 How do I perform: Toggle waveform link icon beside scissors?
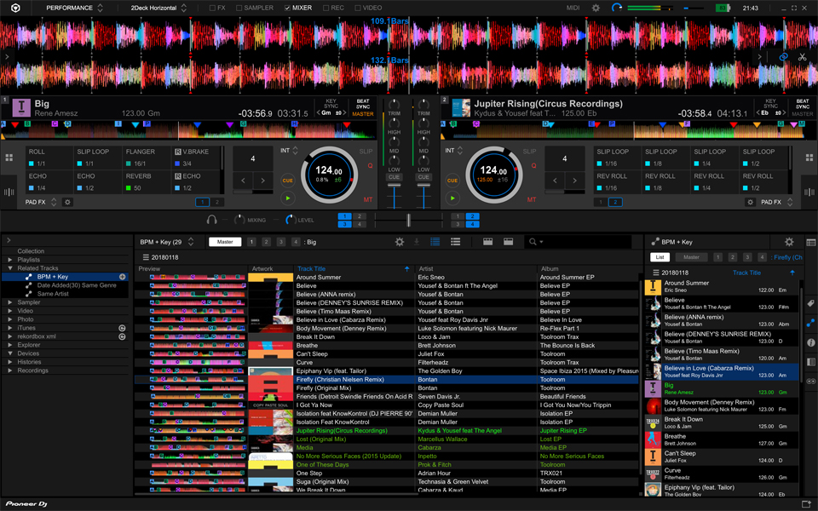point(784,57)
